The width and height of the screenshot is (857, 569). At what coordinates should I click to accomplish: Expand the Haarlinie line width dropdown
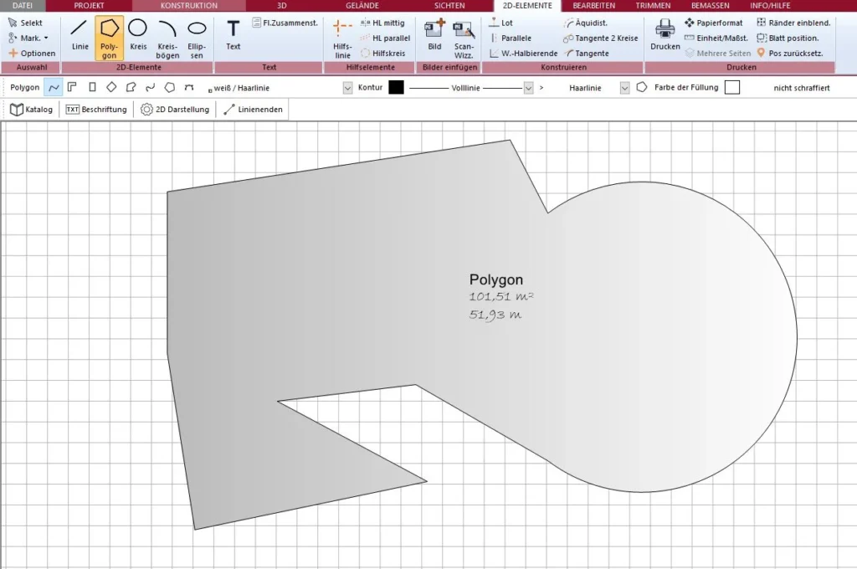(x=624, y=87)
